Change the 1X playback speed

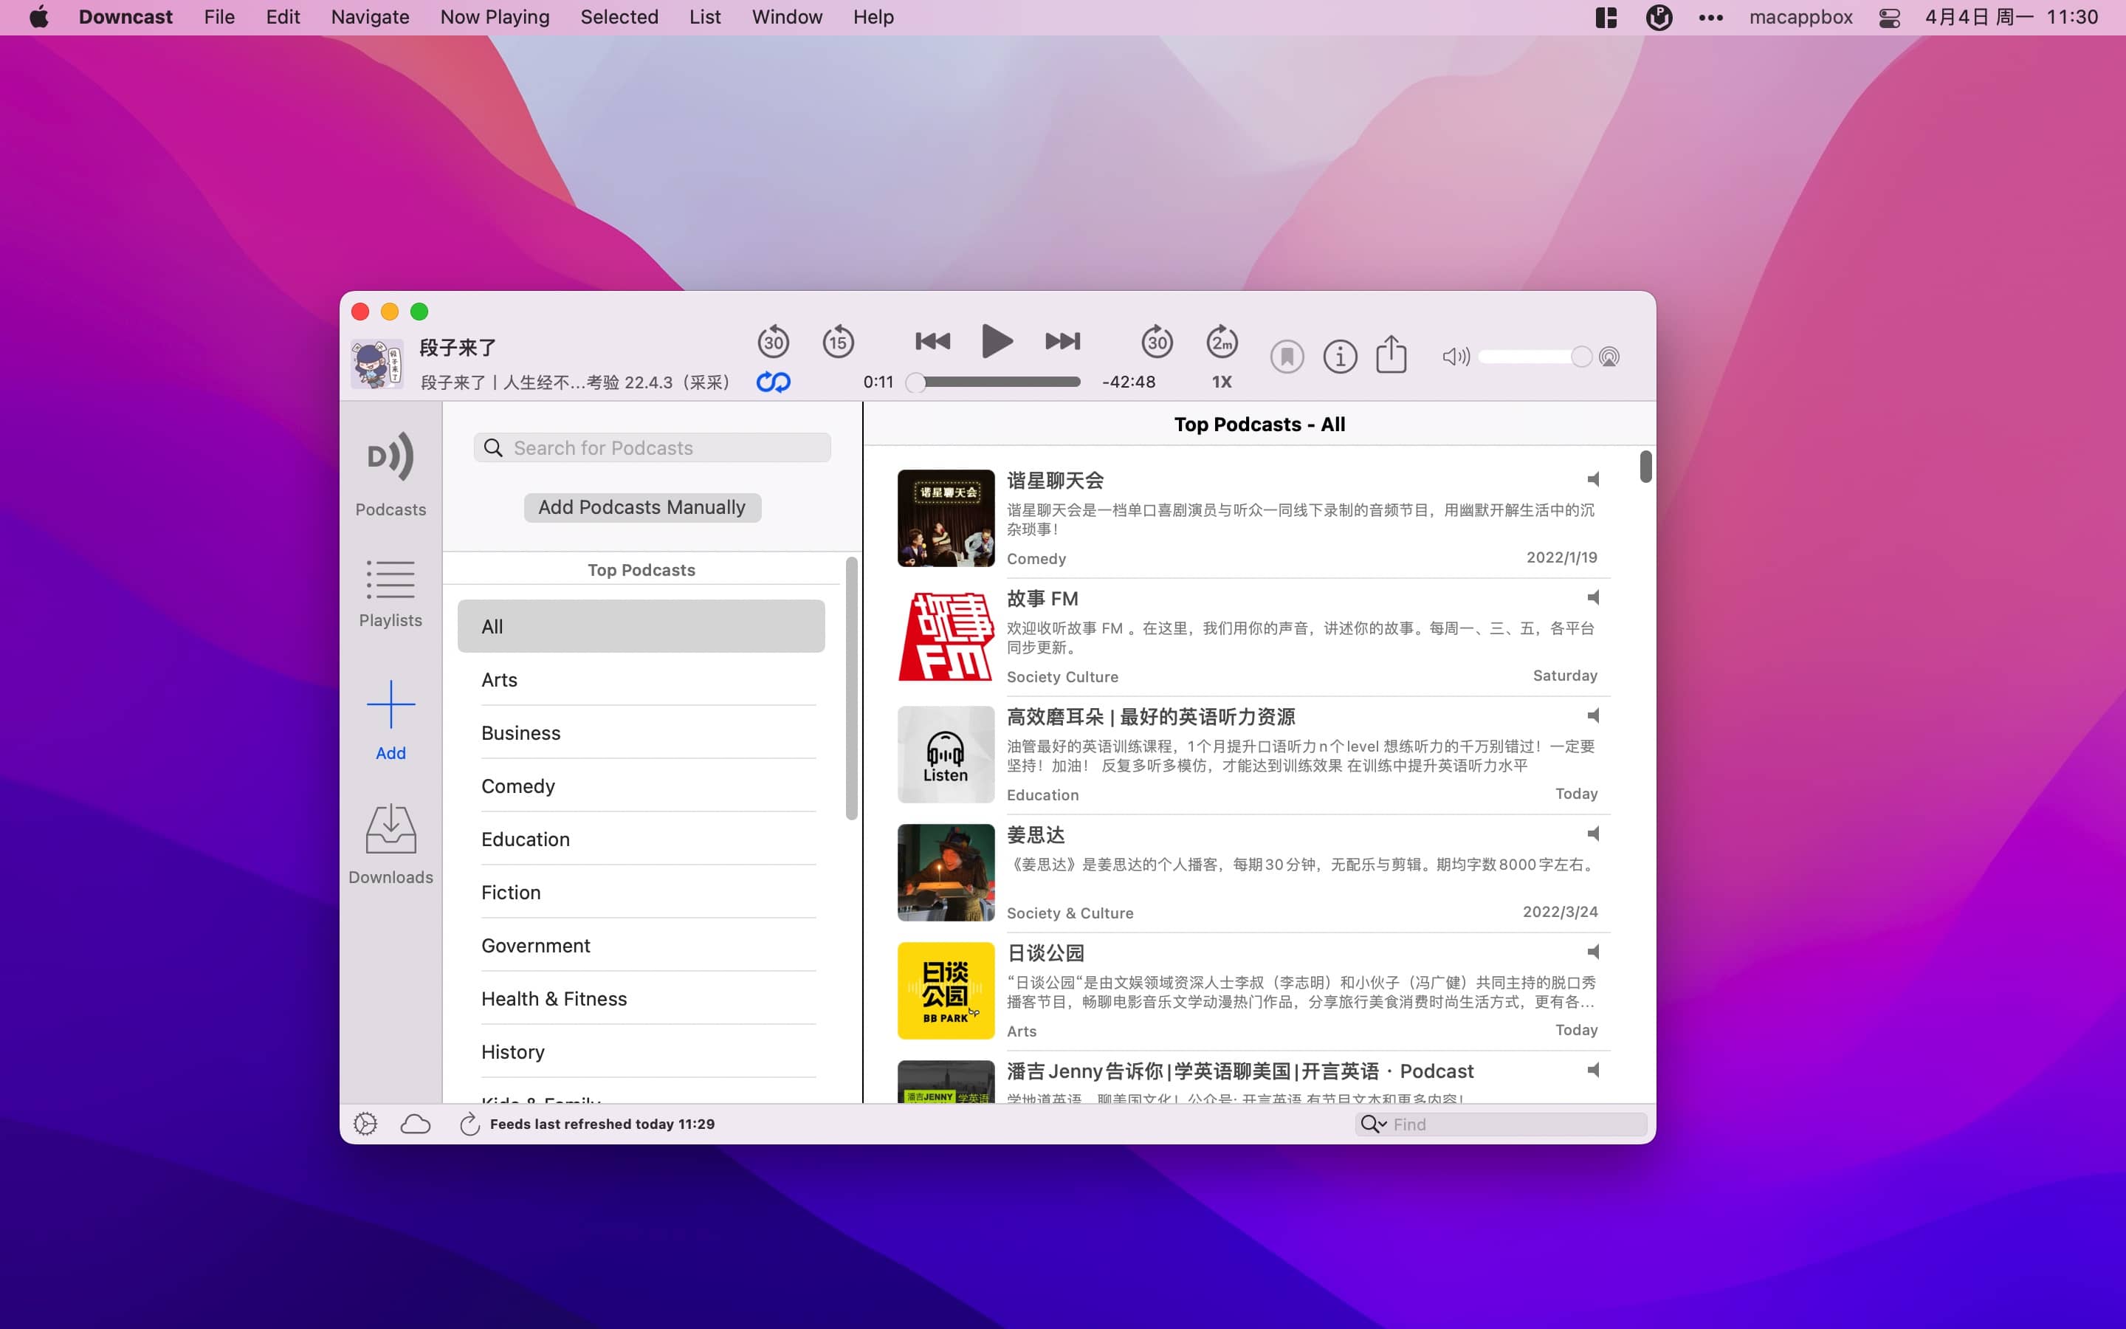coord(1222,382)
